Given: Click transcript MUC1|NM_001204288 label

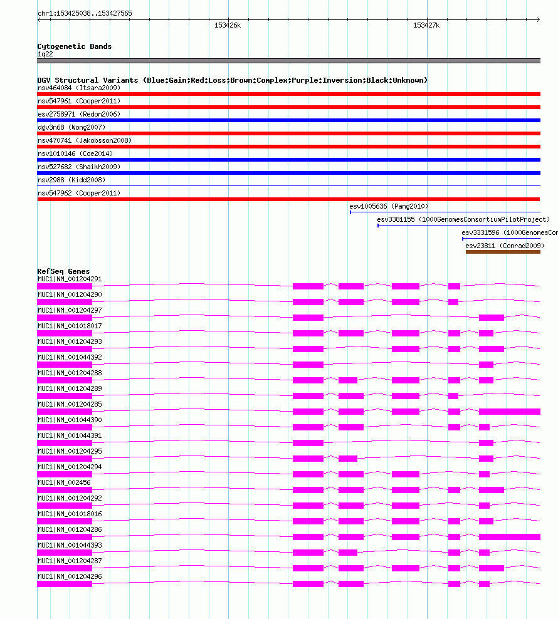Looking at the screenshot, I should point(70,373).
